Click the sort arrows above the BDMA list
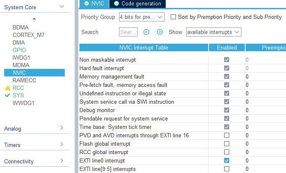Viewport: 286px width, 173px height. pos(34,20)
